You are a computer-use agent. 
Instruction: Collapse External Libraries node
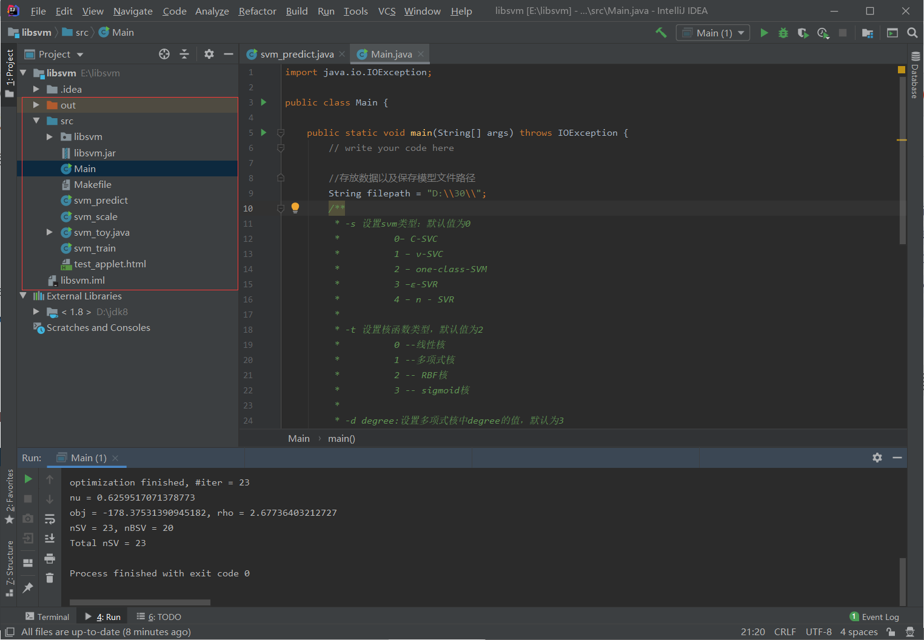pos(24,296)
